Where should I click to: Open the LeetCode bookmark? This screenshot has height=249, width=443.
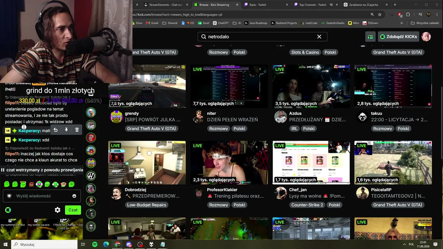[309, 23]
